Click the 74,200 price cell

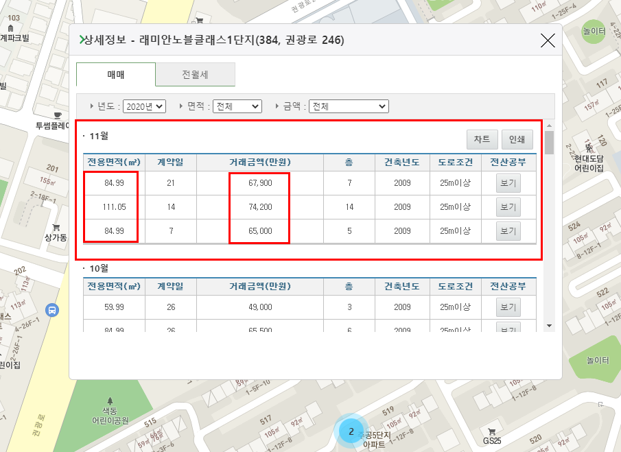click(x=260, y=207)
